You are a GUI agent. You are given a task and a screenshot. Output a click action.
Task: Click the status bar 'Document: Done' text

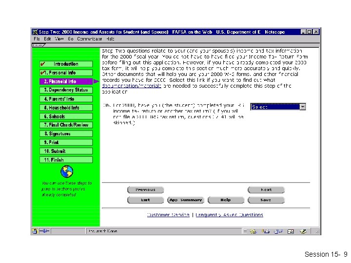click(x=103, y=231)
